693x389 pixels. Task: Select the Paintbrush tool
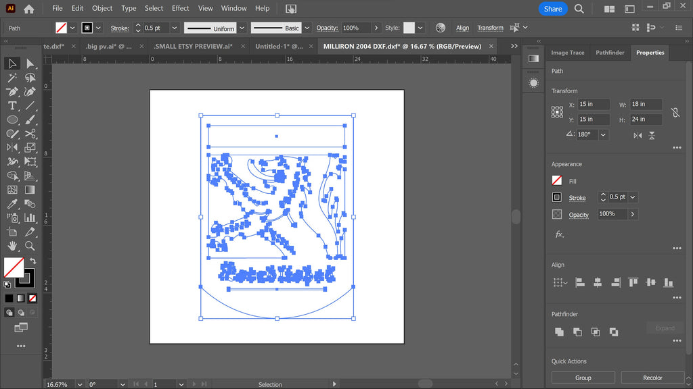pyautogui.click(x=30, y=120)
